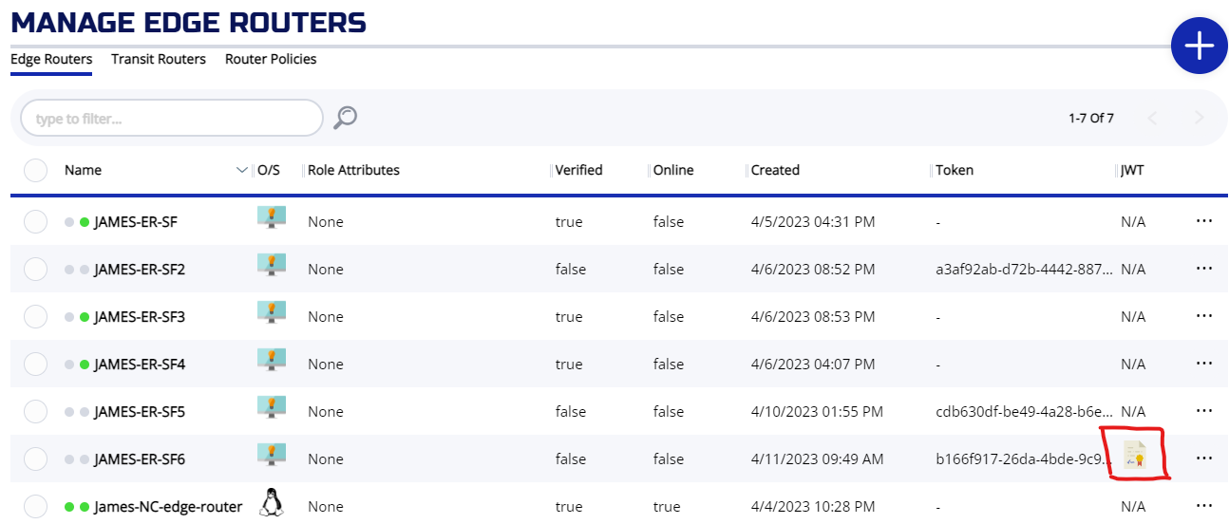Image resolution: width=1229 pixels, height=524 pixels.
Task: Click the Created column header
Action: click(775, 171)
